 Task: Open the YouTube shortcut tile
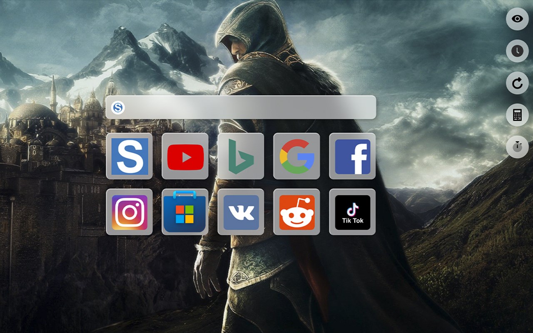(185, 156)
